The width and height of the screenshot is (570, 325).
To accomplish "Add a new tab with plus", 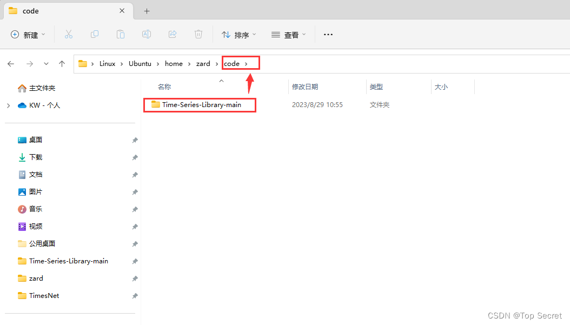I will pyautogui.click(x=147, y=11).
